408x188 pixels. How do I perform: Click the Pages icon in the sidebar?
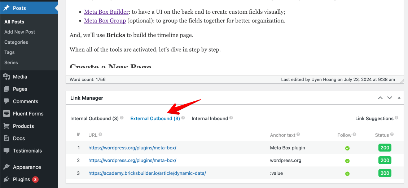tap(6, 89)
